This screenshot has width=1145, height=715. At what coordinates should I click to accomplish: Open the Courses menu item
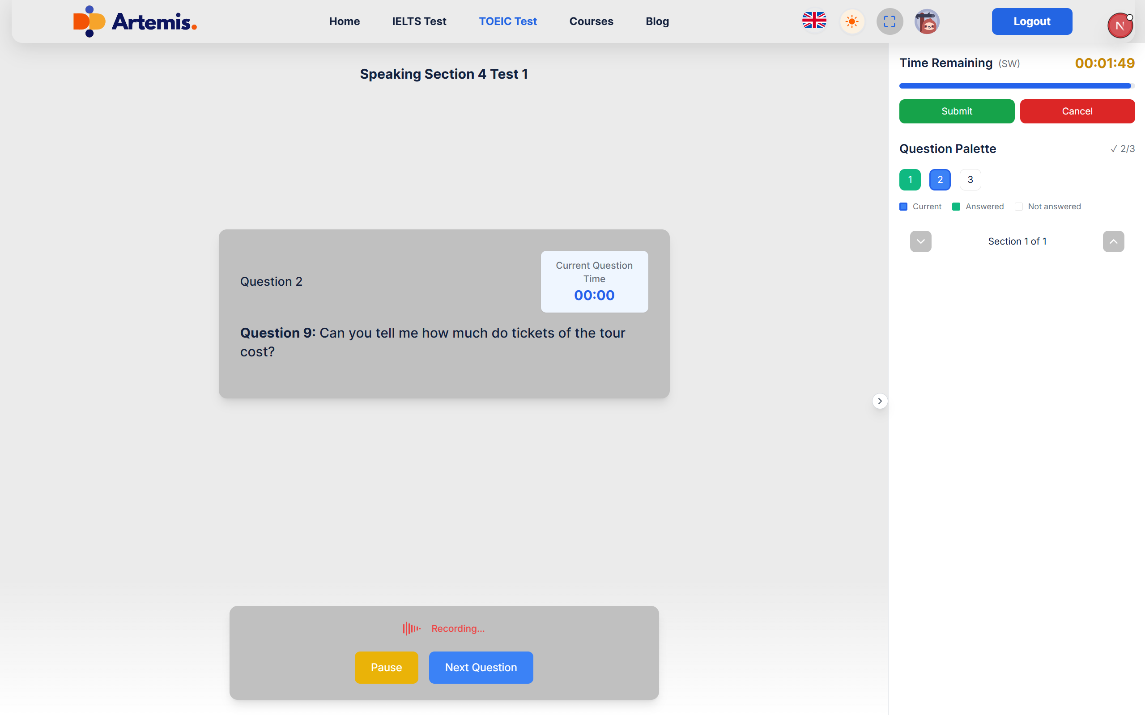(591, 21)
